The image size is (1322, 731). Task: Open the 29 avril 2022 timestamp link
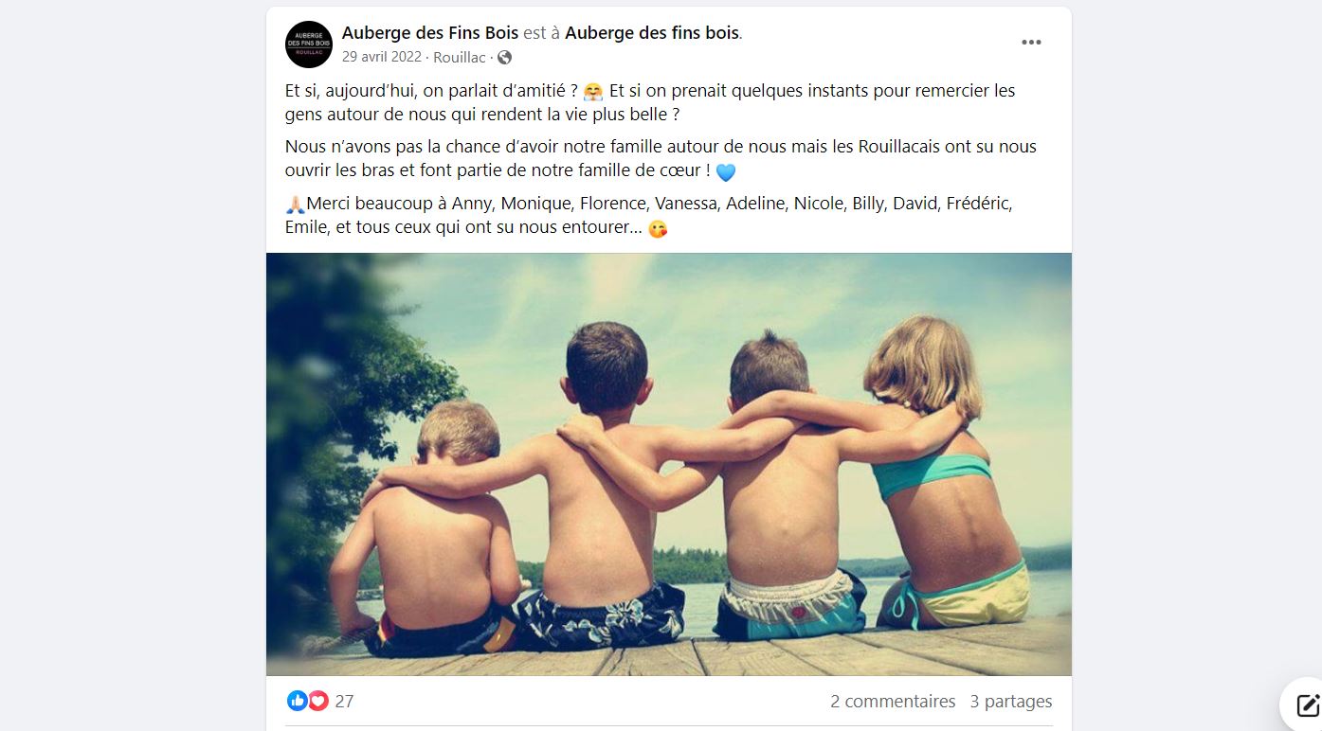382,57
